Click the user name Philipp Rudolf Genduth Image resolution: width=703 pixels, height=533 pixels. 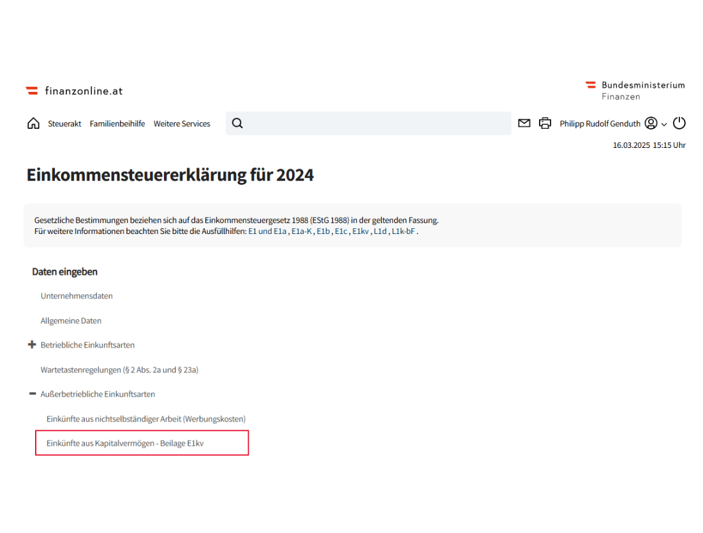[x=600, y=124]
